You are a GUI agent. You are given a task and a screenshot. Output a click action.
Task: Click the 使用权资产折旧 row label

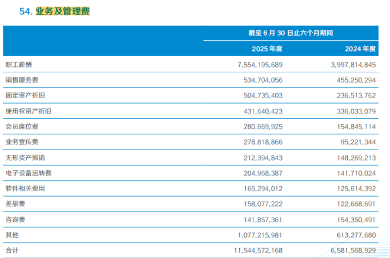tap(28, 111)
